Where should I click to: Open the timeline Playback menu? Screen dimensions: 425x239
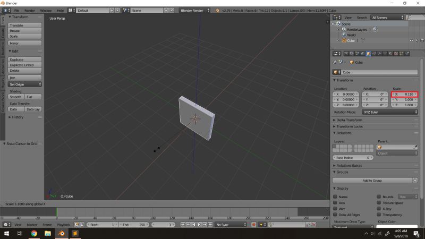[x=63, y=225]
